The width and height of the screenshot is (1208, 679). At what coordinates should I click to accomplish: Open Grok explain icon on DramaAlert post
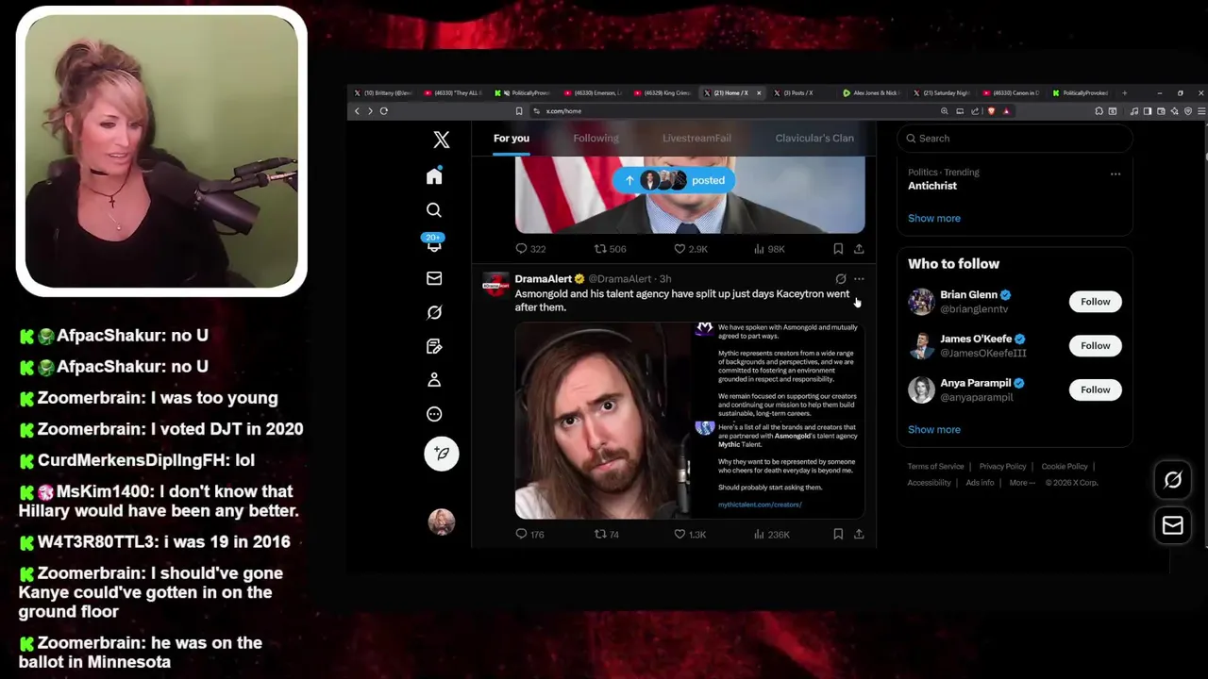841,279
